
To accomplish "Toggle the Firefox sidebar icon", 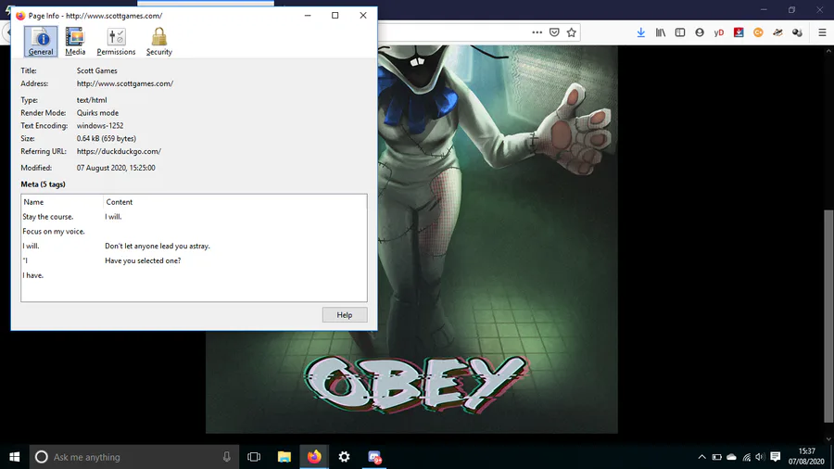I will pyautogui.click(x=680, y=32).
